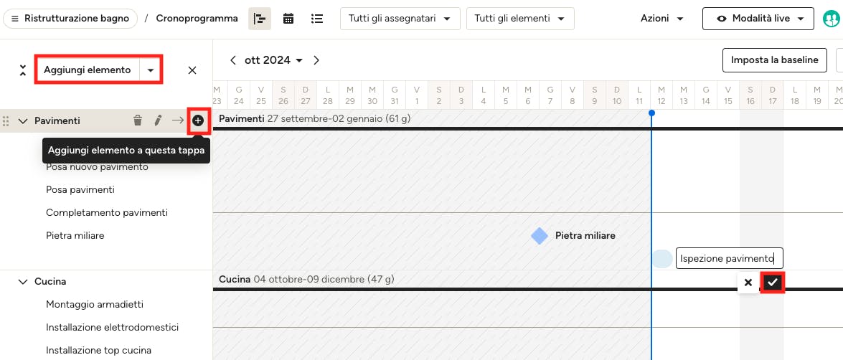Confirm the new item with the checkmark
Viewport: 843px width, 360px height.
pos(773,282)
